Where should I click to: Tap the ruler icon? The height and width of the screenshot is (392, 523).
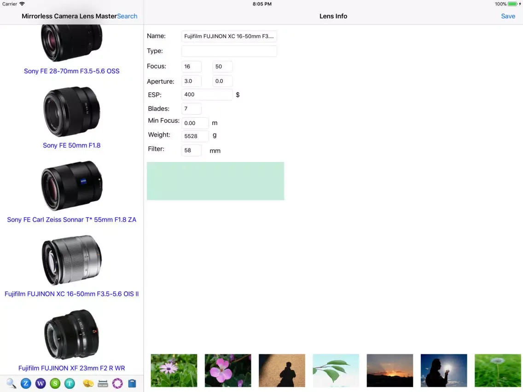pyautogui.click(x=103, y=384)
